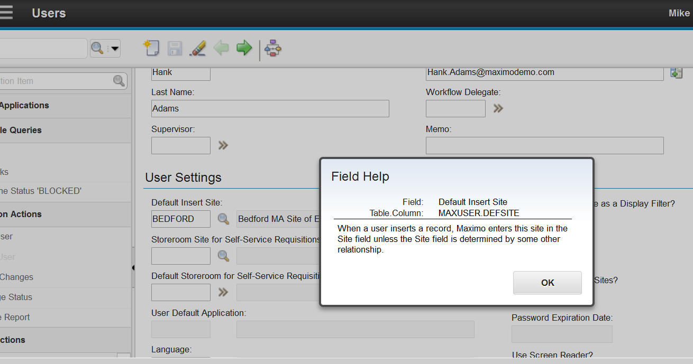This screenshot has width=693, height=364.
Task: Click the Last Name field Adams
Action: [270, 108]
